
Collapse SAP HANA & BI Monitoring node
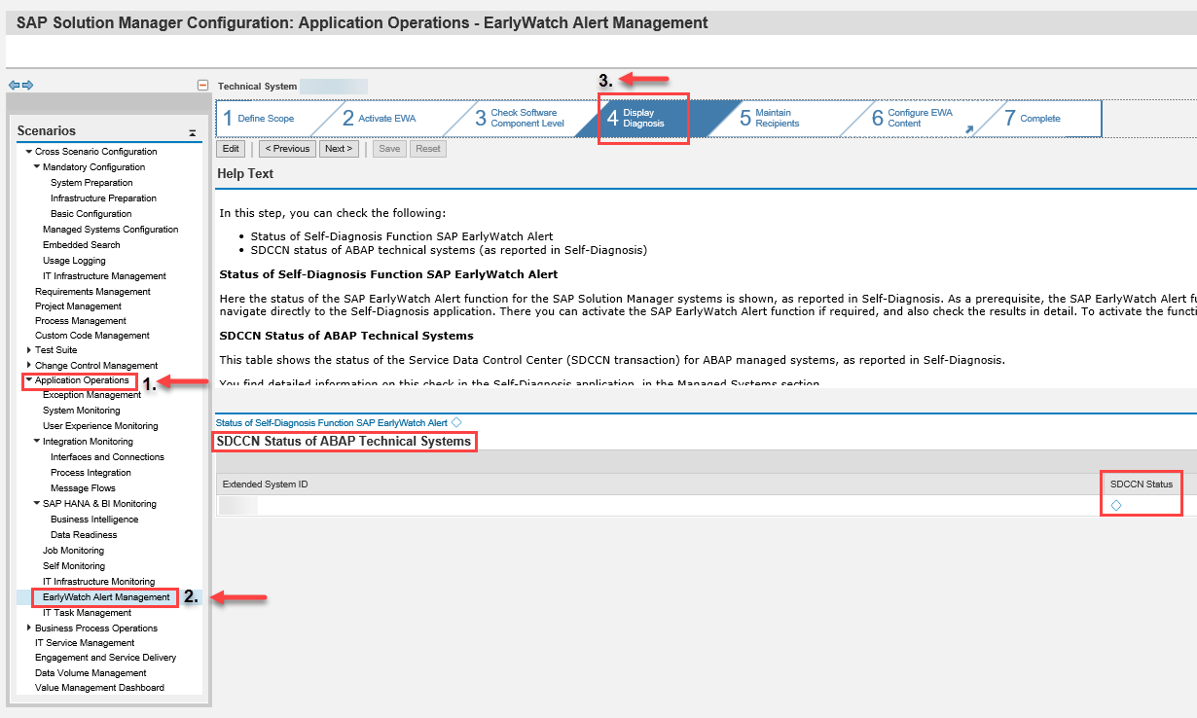tap(37, 504)
